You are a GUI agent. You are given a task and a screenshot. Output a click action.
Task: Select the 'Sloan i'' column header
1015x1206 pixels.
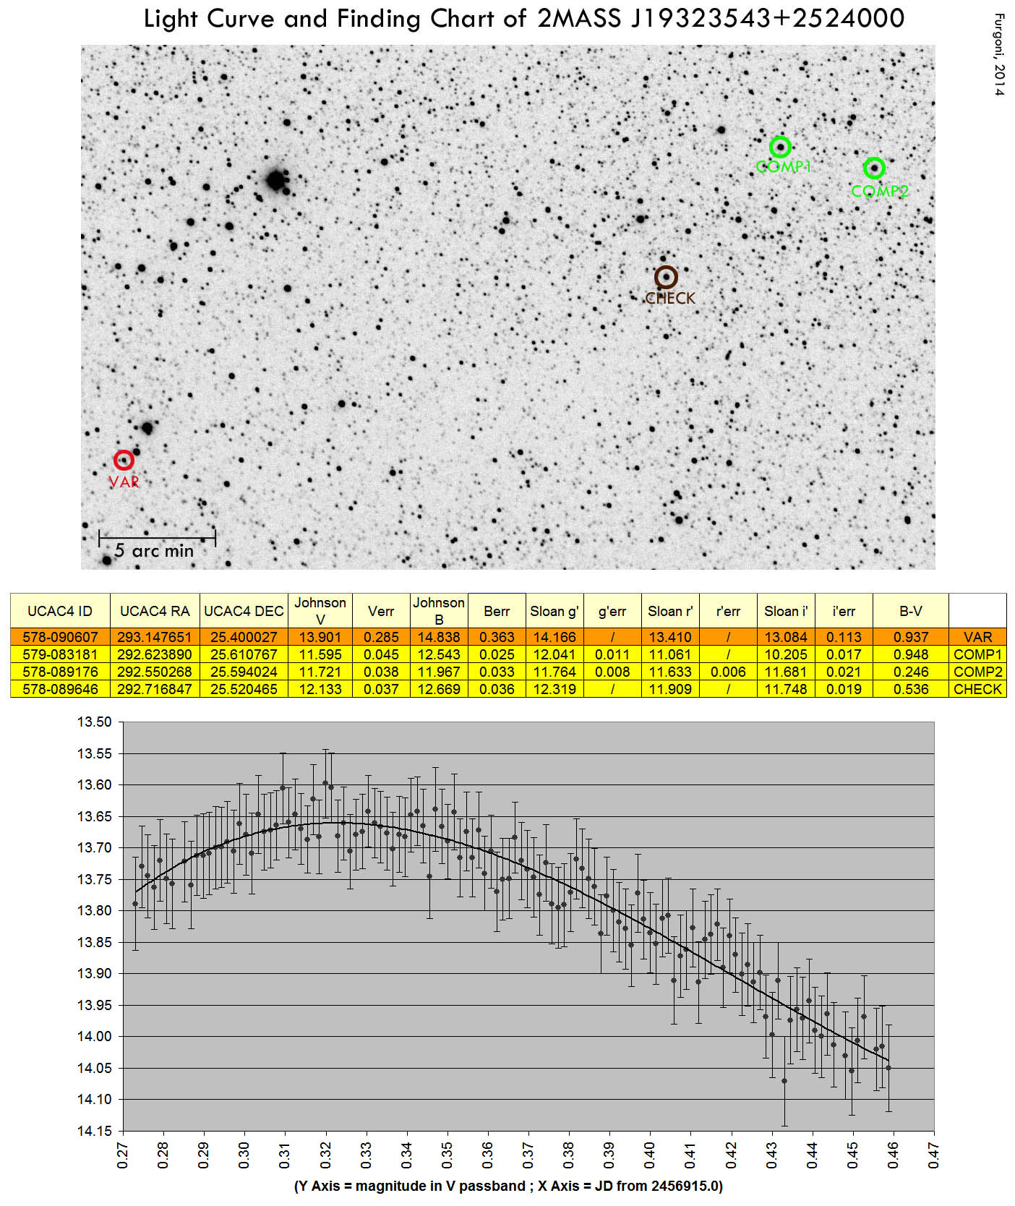coord(786,611)
